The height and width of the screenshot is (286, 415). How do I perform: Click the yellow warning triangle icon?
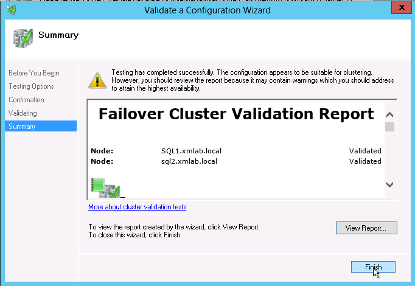tap(97, 80)
